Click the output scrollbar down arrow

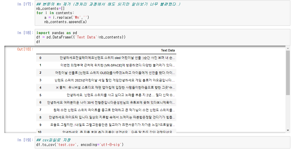[288, 130]
